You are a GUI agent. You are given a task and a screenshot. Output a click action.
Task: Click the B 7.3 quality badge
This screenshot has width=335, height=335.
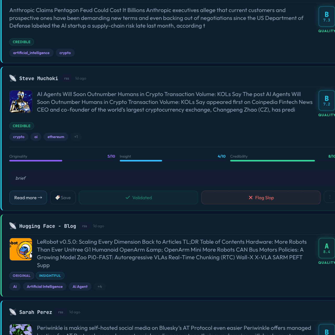[327, 17]
